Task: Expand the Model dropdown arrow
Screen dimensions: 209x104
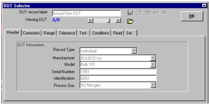Action: point(153,65)
